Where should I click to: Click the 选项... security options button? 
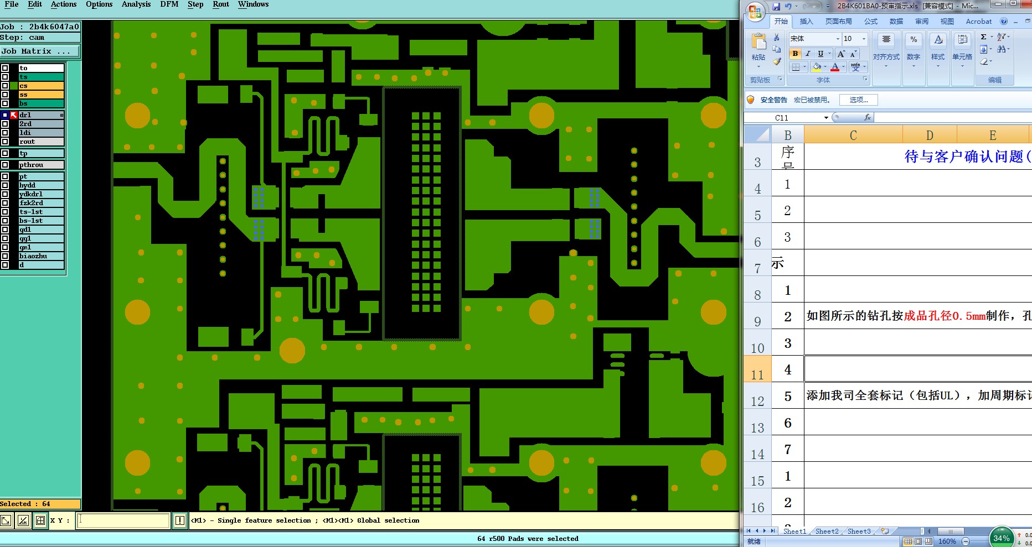click(x=859, y=100)
